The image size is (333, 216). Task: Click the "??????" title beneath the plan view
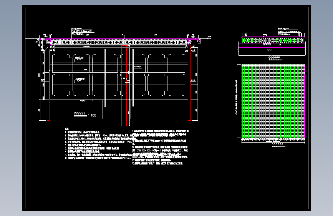(277, 145)
